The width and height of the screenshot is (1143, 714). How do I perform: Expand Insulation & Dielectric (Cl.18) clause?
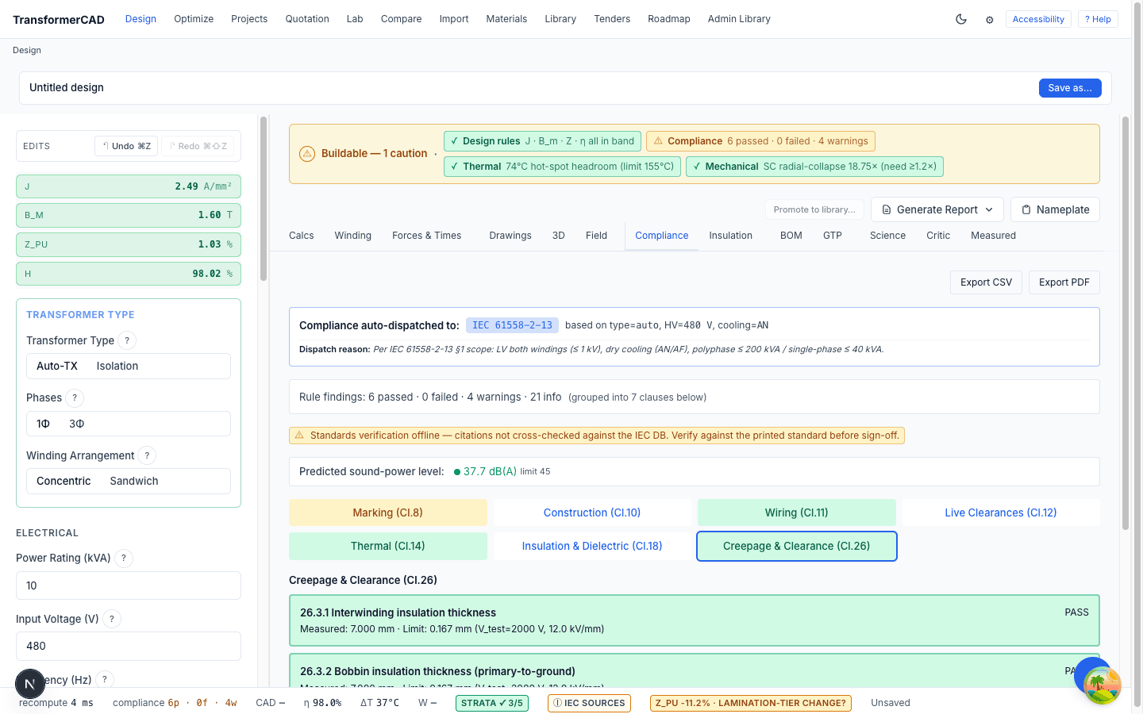click(x=592, y=546)
